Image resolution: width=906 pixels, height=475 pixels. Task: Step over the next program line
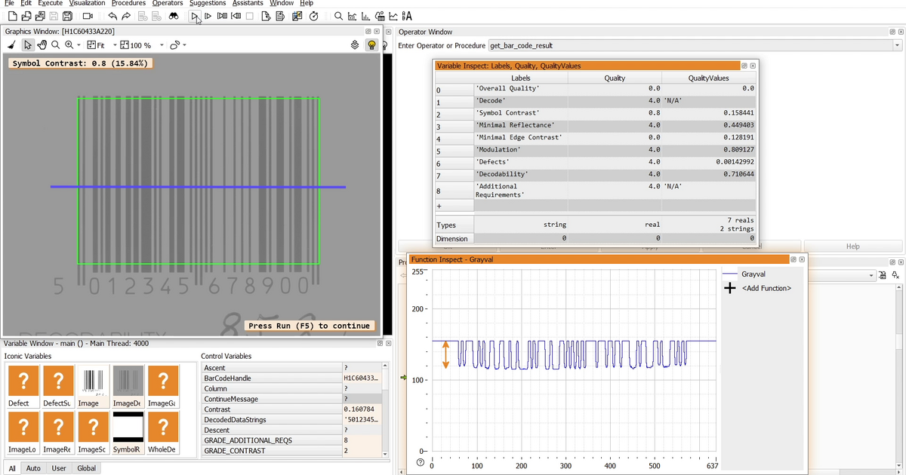208,16
